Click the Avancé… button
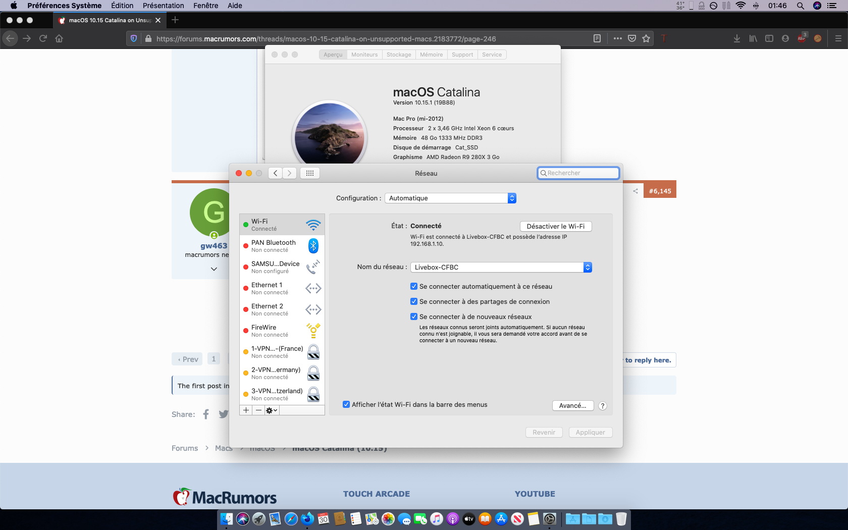848x530 pixels. point(573,406)
